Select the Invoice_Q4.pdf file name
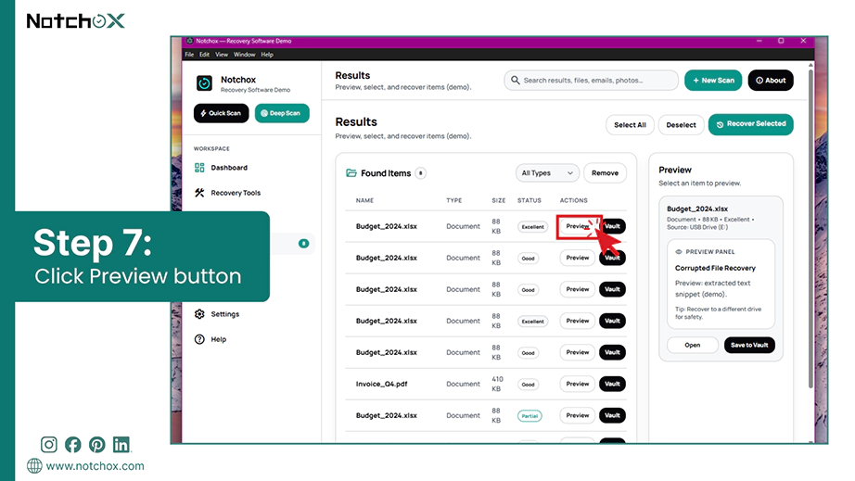Image resolution: width=855 pixels, height=481 pixels. (x=382, y=384)
